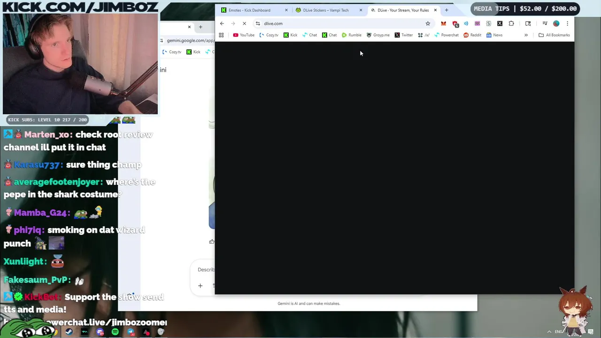
Task: Open the Cozy.tv bookmark in the Gemini window
Action: (x=172, y=52)
